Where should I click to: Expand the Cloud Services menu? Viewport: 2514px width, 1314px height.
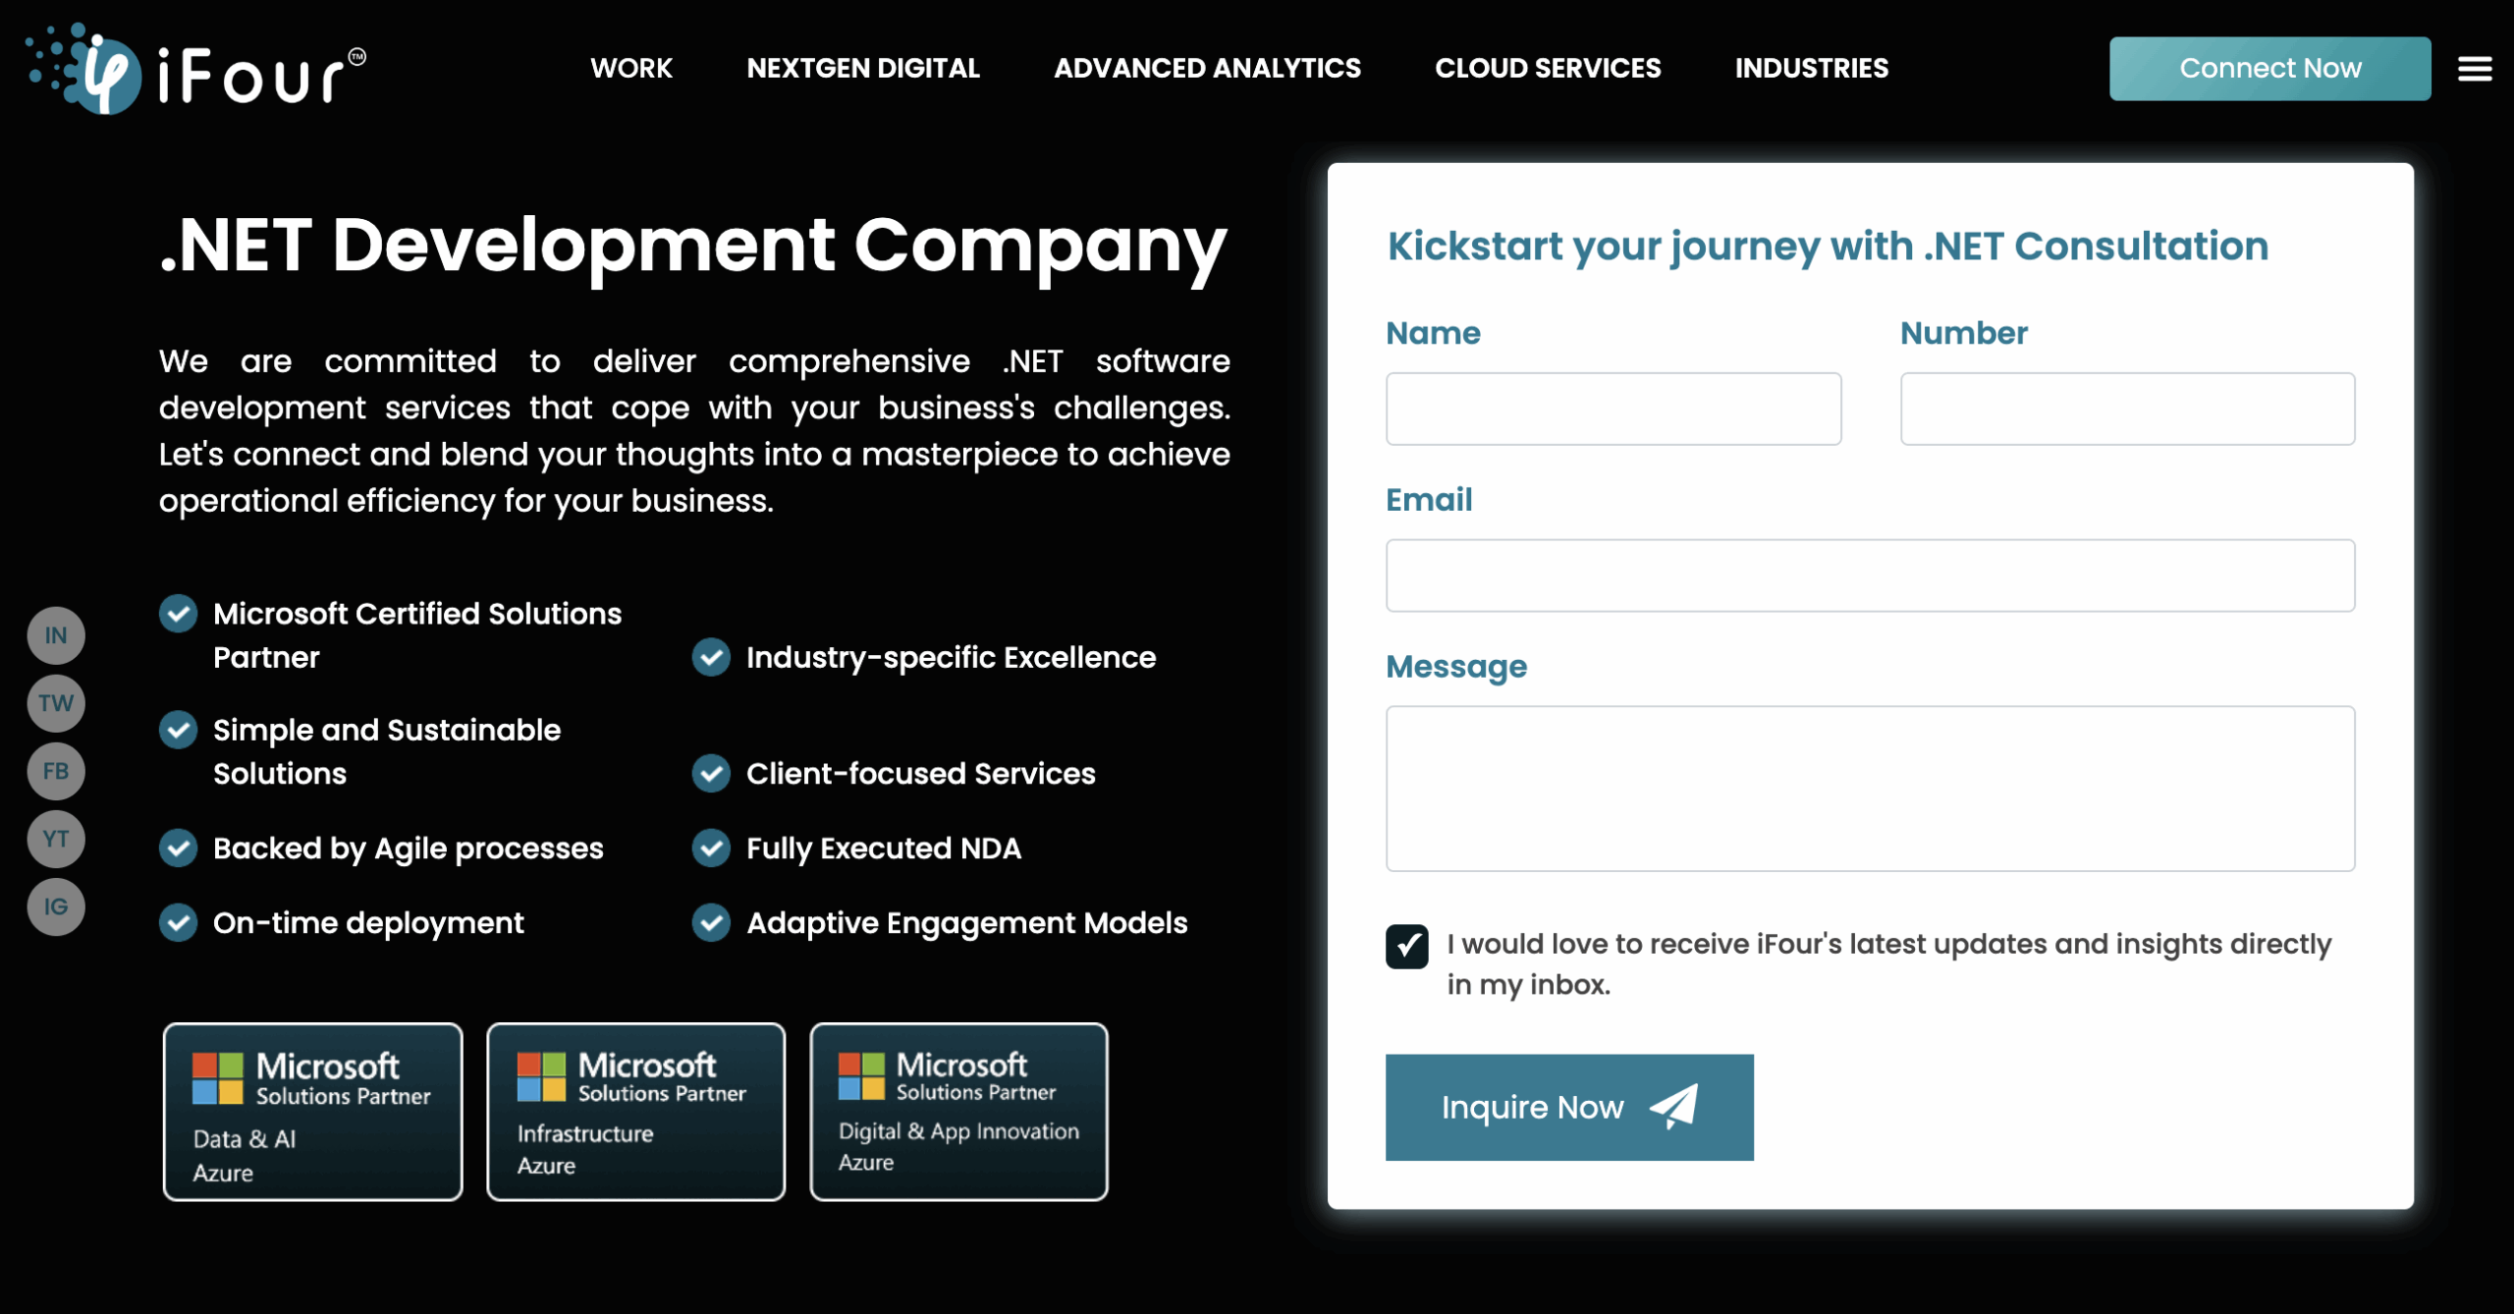[x=1548, y=68]
